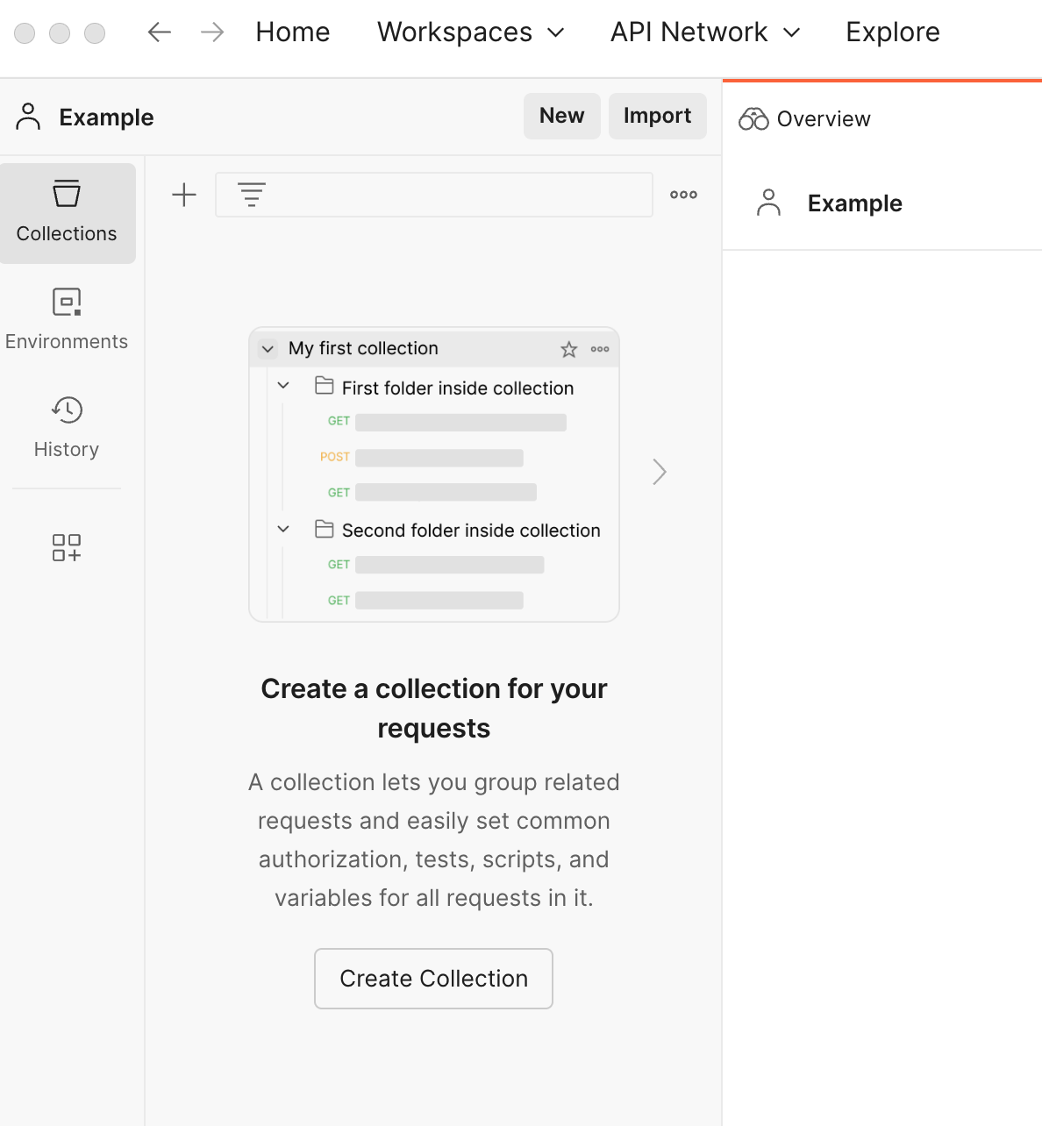Select the History sidebar tab

67,428
